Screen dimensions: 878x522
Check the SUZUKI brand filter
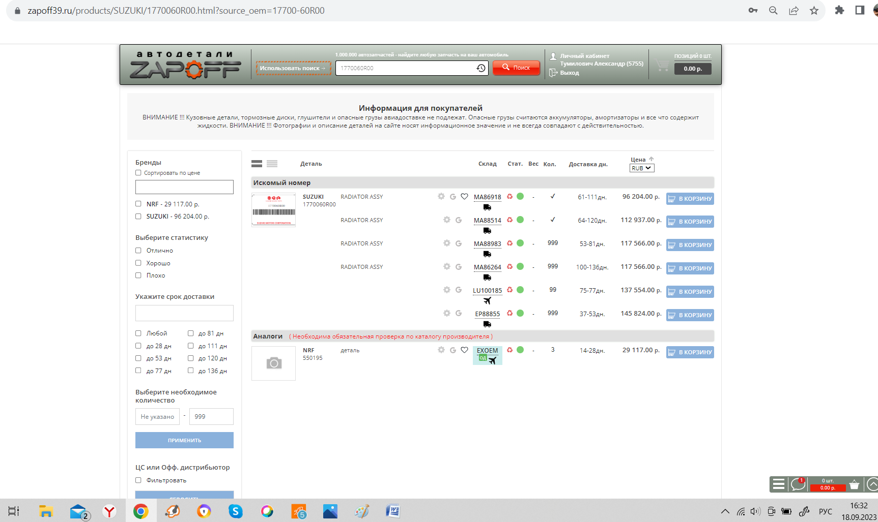[138, 216]
